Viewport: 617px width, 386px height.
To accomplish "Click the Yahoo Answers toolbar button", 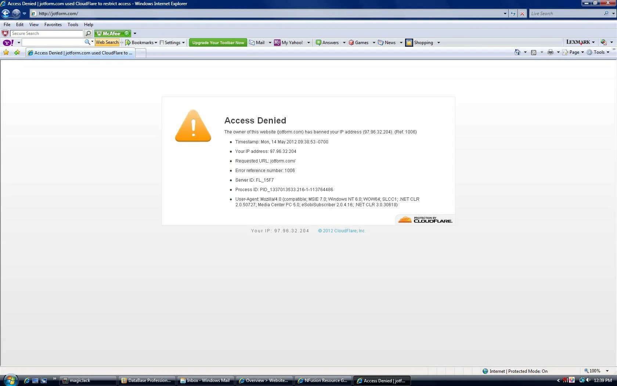I will 327,43.
